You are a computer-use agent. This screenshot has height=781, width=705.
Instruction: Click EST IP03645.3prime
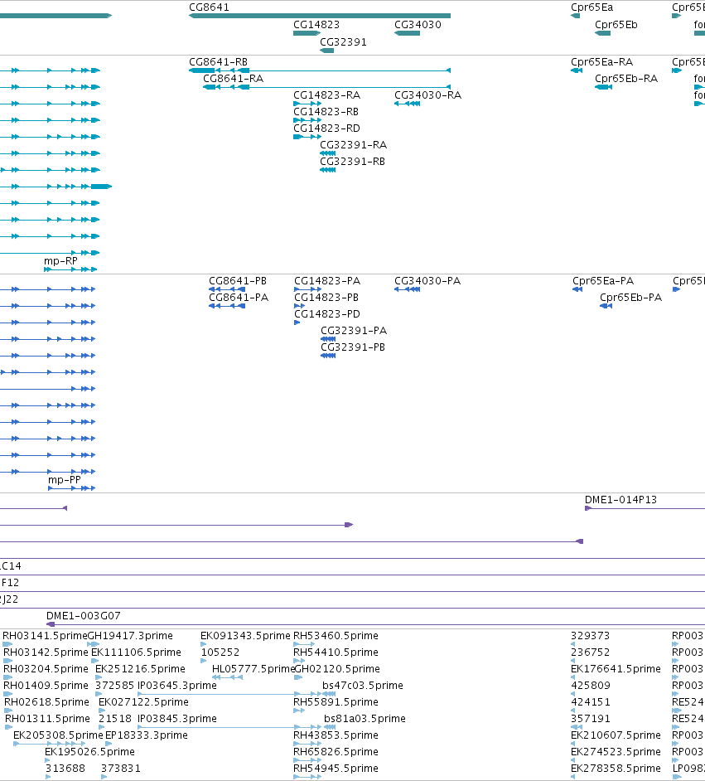click(x=177, y=686)
